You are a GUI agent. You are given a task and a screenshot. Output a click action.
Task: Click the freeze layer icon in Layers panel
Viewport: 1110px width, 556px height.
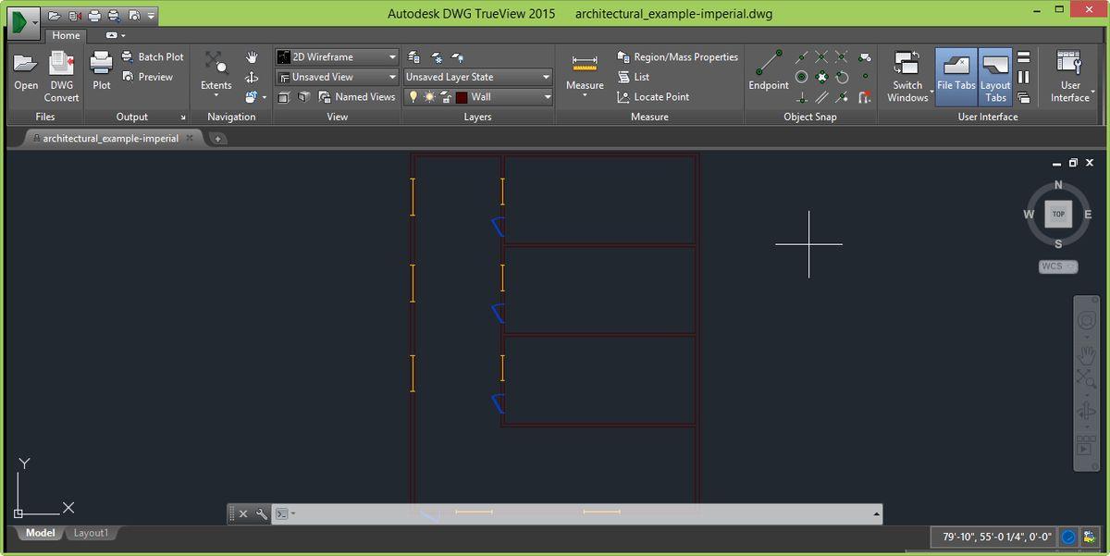(x=436, y=57)
